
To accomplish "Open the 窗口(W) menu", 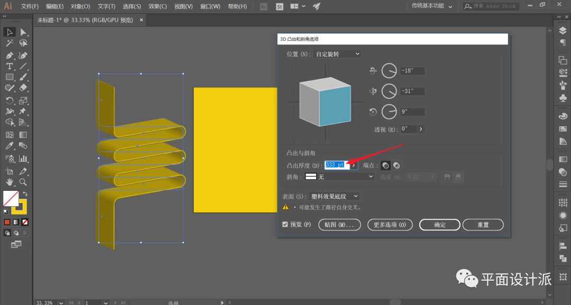I will (209, 6).
